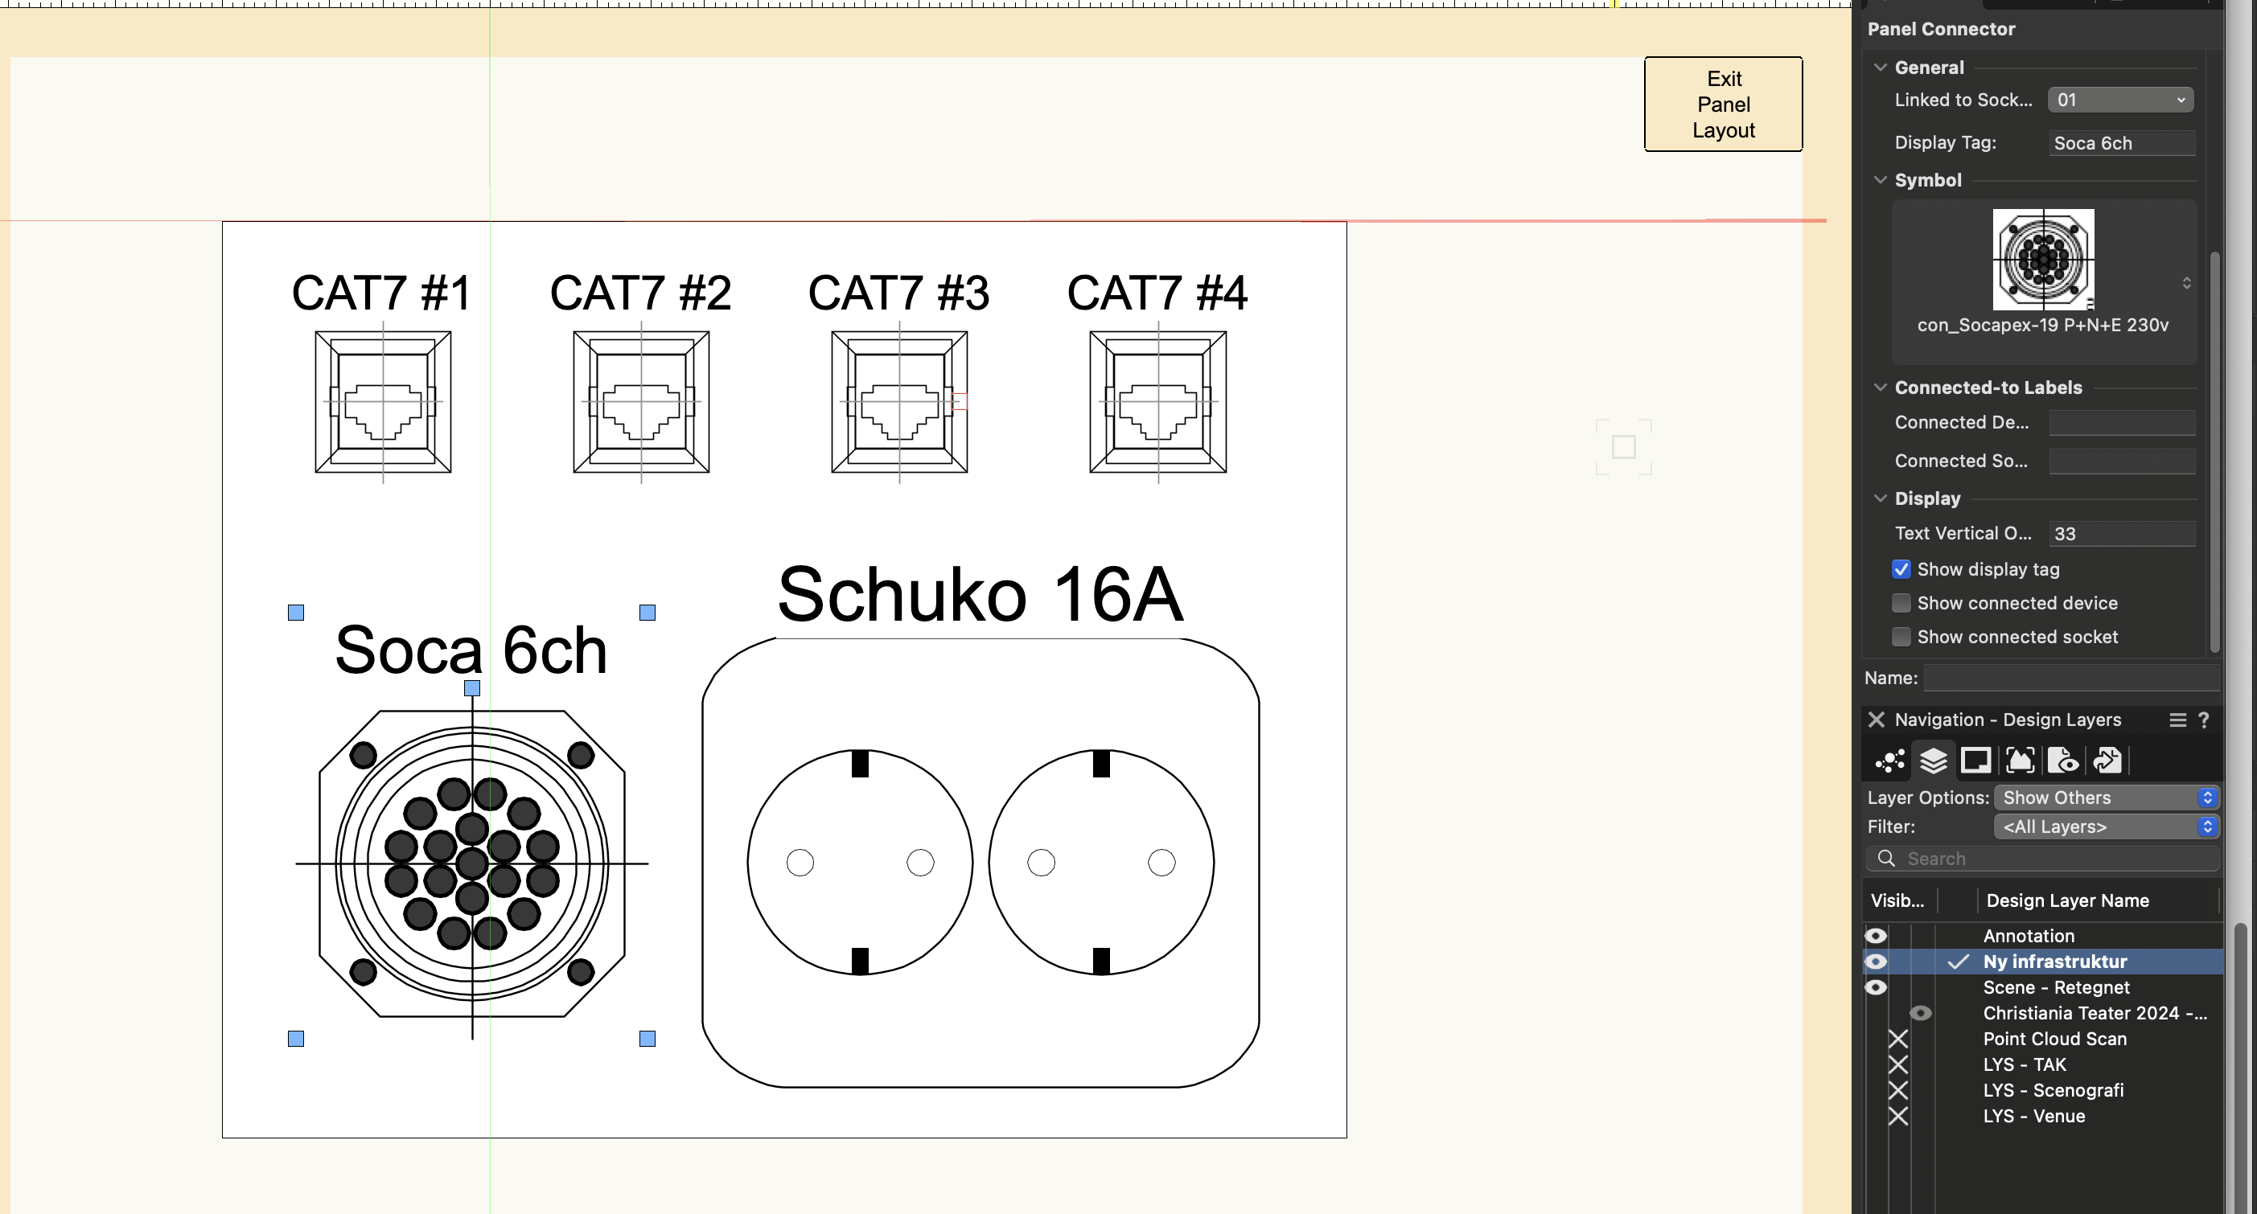Collapse the Connected-to Labels section
The image size is (2257, 1214).
[x=1881, y=388]
